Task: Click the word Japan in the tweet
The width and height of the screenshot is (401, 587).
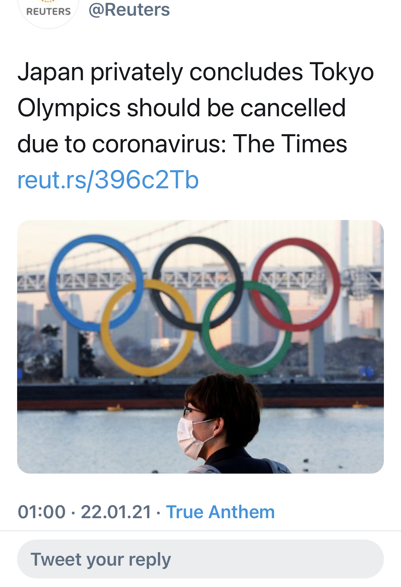Action: [x=50, y=72]
